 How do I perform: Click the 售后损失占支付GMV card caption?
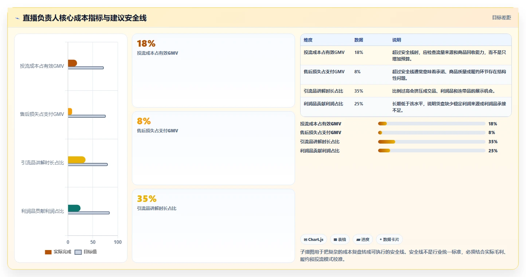tap(157, 131)
